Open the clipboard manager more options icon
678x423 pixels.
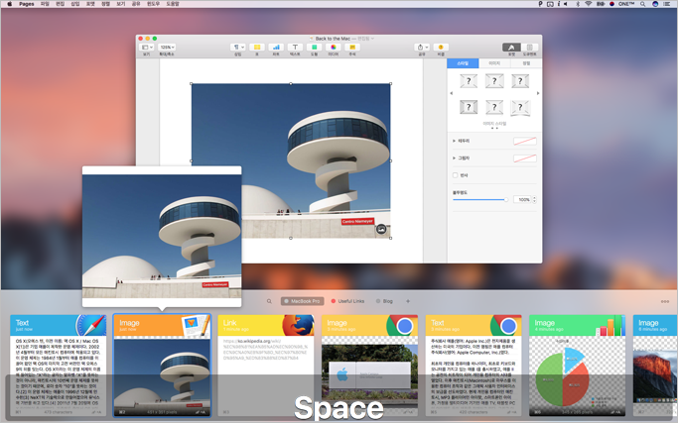click(x=665, y=301)
